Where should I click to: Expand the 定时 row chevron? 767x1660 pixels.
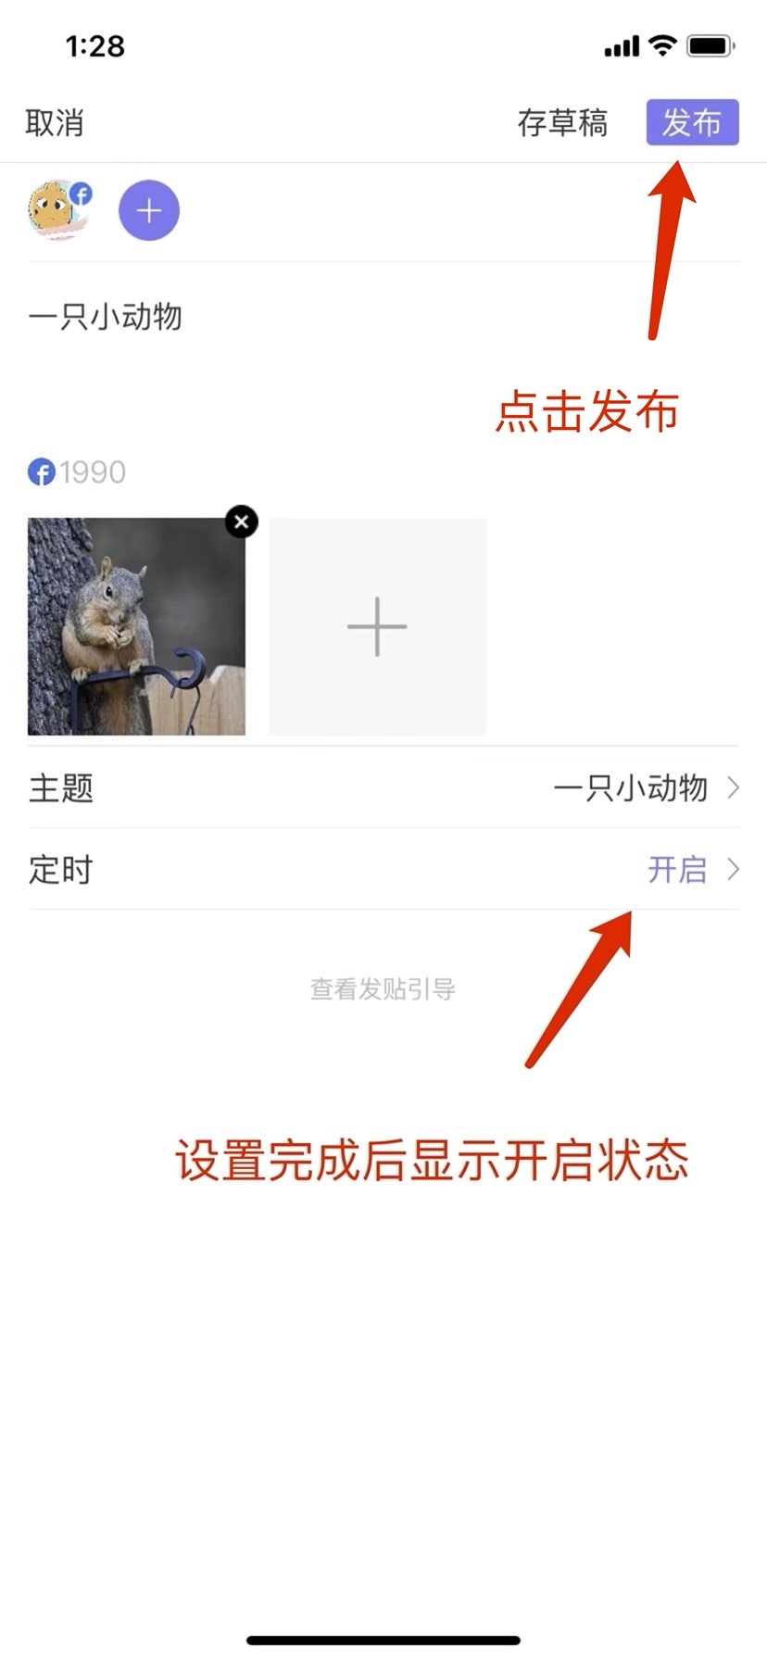(x=733, y=869)
